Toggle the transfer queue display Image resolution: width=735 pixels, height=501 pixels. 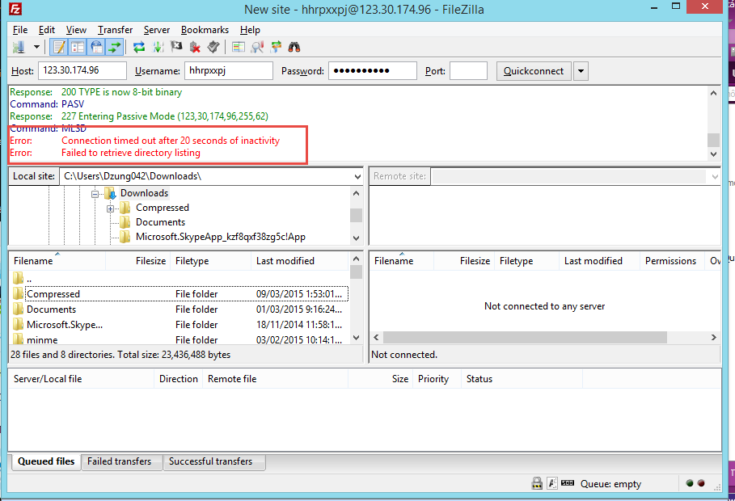[115, 47]
